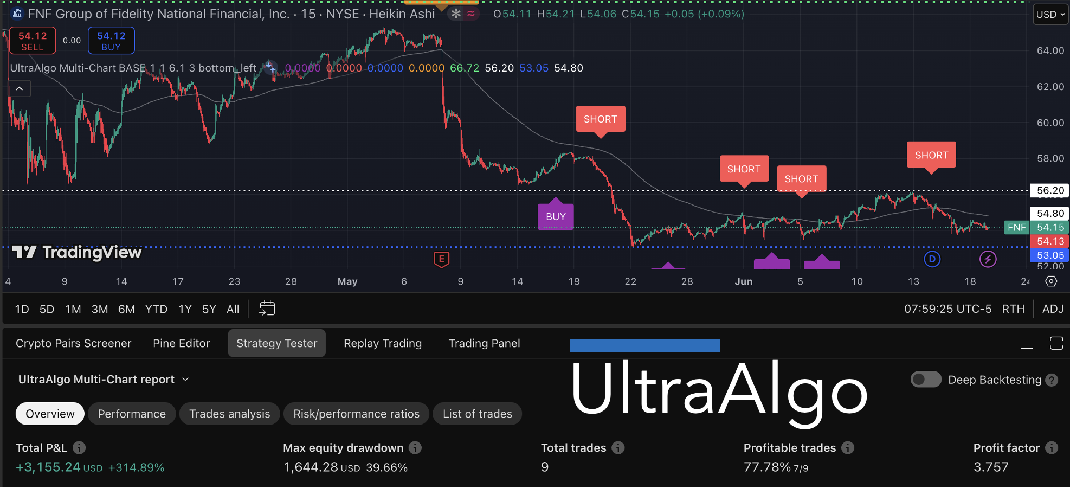Click the purple BUY signal label

coord(556,216)
